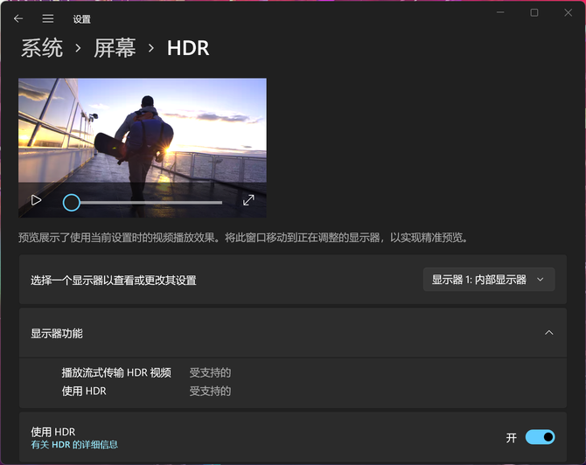Image resolution: width=586 pixels, height=465 pixels.
Task: Play the HDR preview video
Action: point(36,200)
